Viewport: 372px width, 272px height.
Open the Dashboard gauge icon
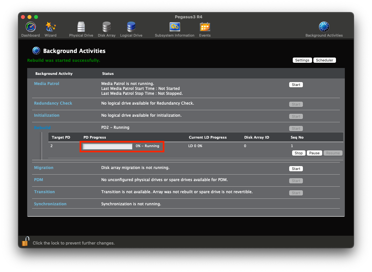pyautogui.click(x=30, y=27)
